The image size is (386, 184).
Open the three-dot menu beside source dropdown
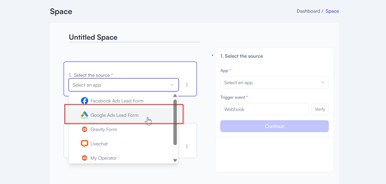coord(187,85)
